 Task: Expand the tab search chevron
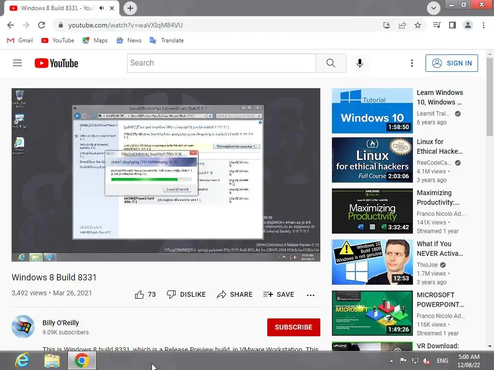coord(434,8)
